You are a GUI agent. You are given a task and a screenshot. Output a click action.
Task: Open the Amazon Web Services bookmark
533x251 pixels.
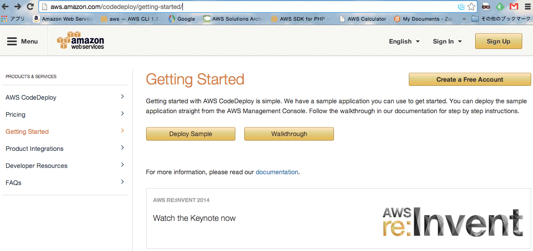63,19
